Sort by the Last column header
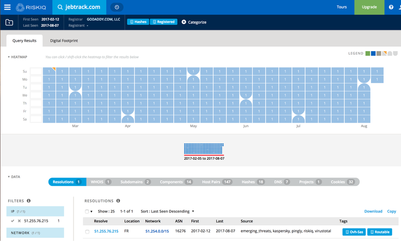The image size is (401, 241). click(220, 221)
